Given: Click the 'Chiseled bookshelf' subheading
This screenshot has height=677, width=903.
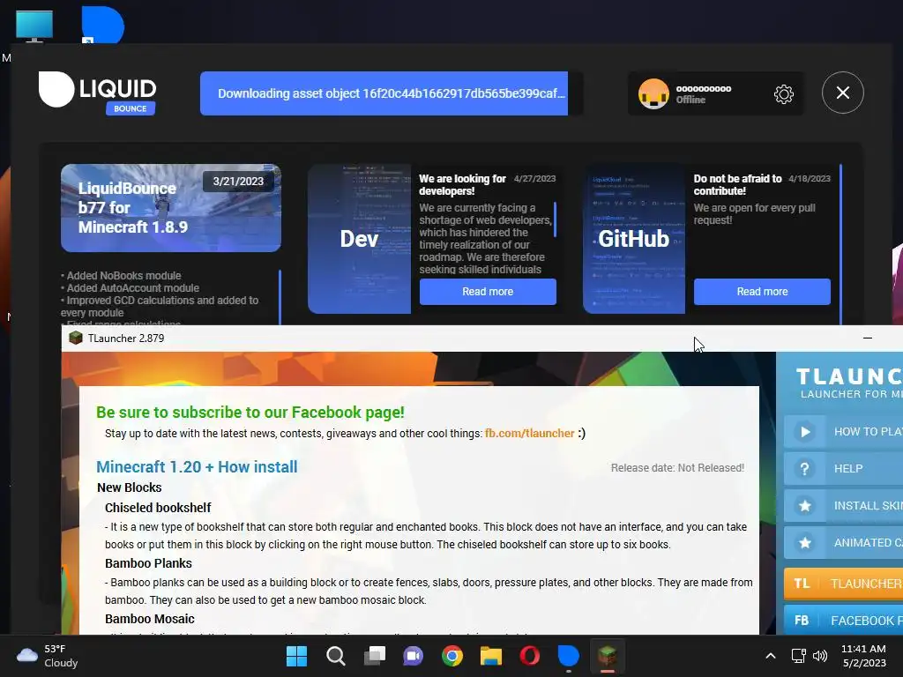Looking at the screenshot, I should pyautogui.click(x=158, y=508).
